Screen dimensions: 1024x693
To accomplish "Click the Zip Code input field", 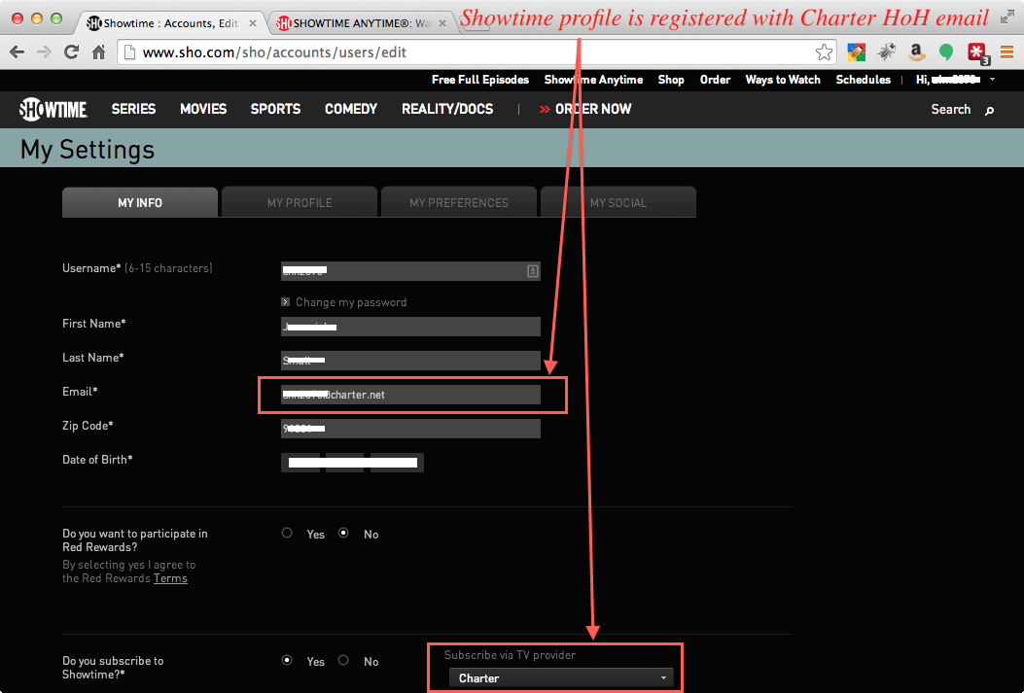I will coord(410,428).
